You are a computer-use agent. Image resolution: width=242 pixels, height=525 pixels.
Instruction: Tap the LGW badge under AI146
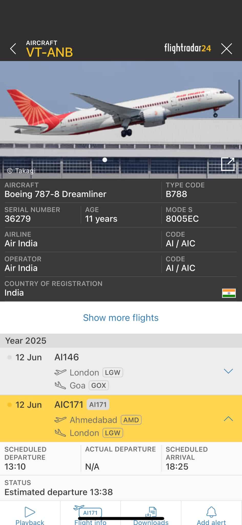coord(113,372)
